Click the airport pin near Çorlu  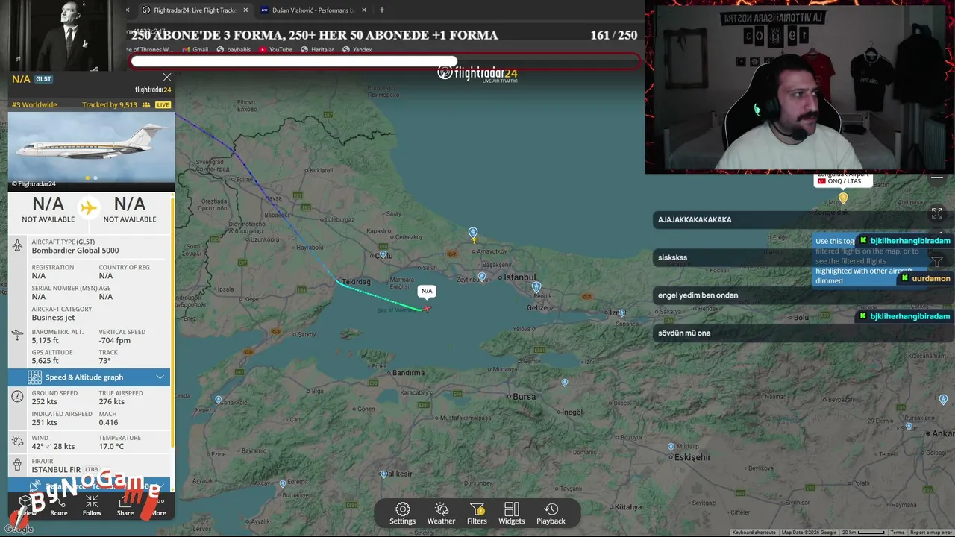point(382,254)
